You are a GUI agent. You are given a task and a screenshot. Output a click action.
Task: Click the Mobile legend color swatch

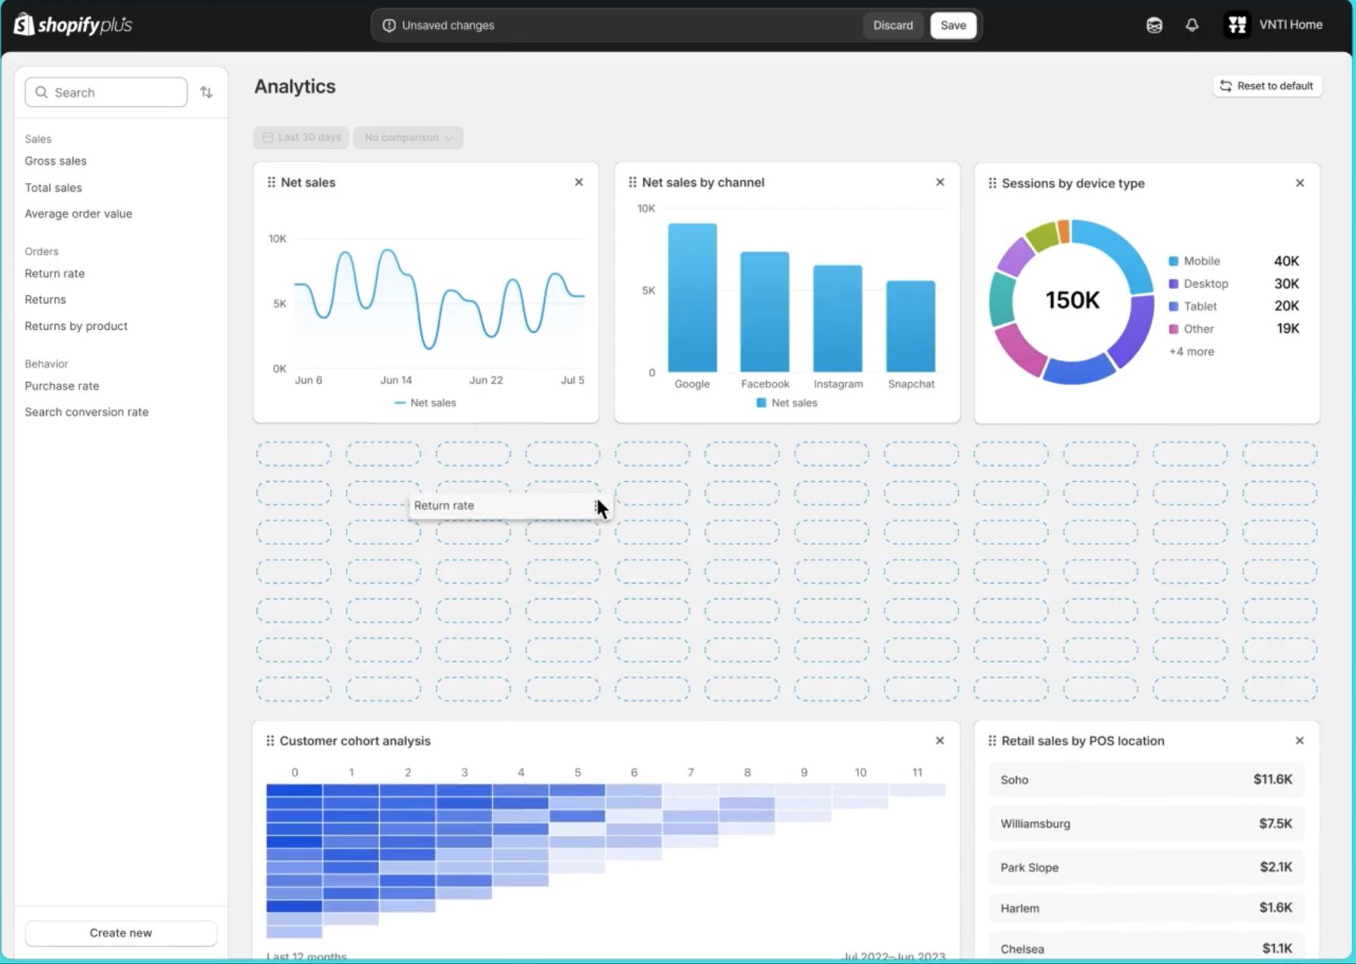pyautogui.click(x=1174, y=261)
